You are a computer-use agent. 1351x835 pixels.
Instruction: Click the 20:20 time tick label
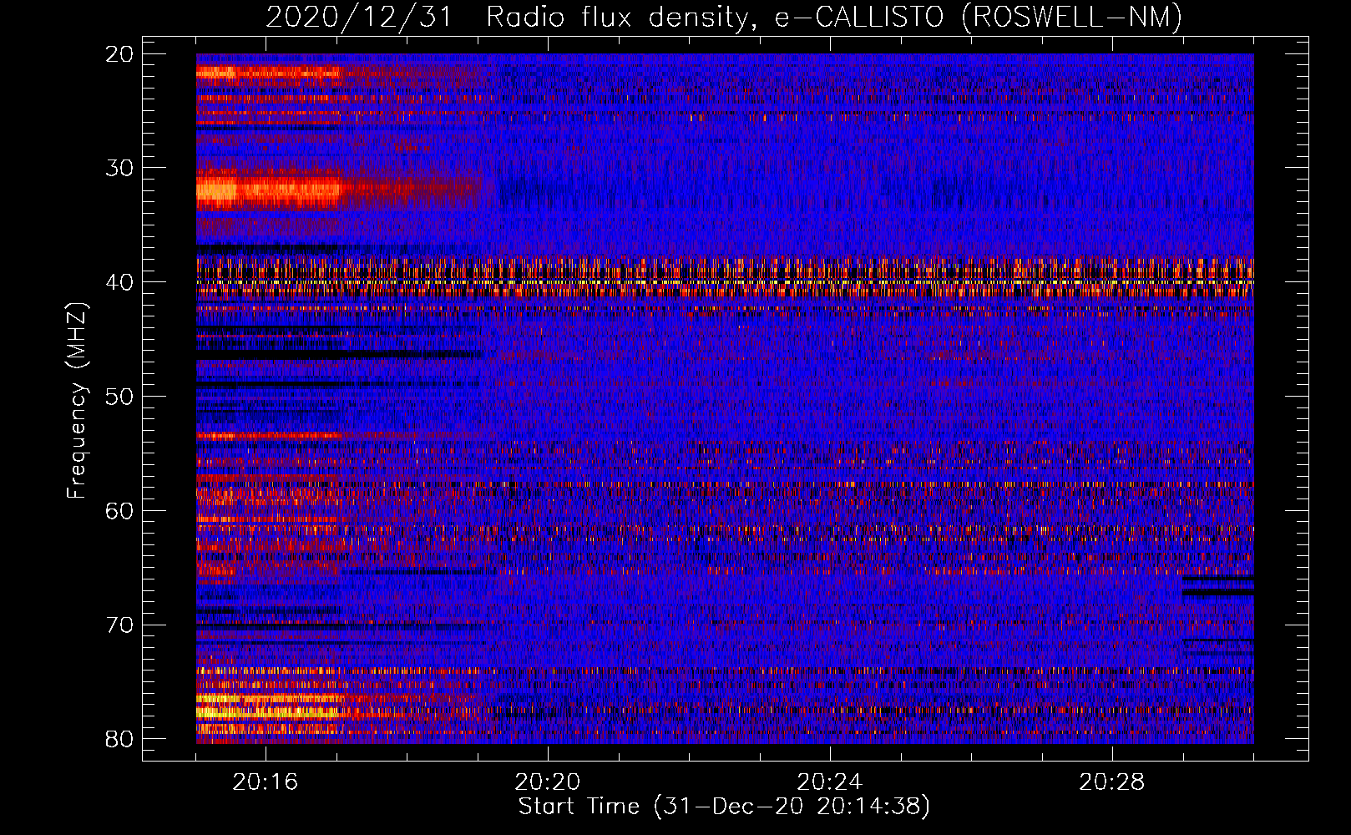(548, 782)
